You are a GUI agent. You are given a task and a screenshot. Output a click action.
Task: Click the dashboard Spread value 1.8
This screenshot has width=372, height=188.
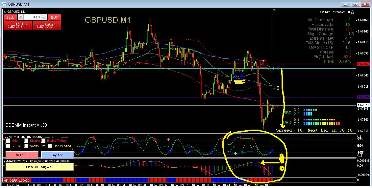pos(349,52)
